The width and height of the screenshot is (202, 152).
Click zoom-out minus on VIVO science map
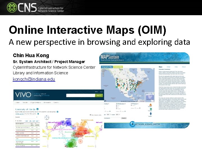(x=47, y=128)
